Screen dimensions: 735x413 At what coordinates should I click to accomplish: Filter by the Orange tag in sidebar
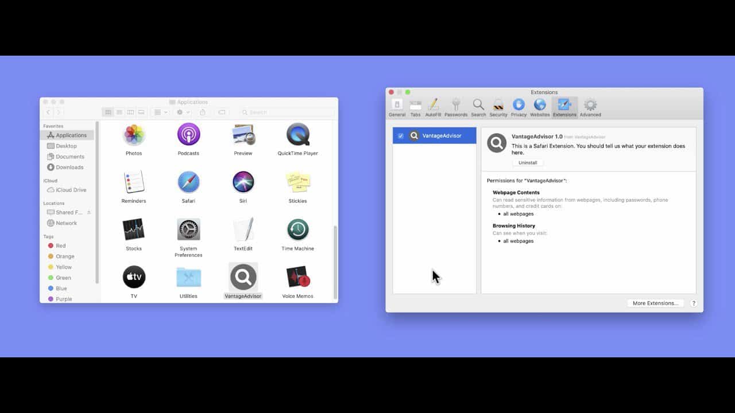click(61, 256)
